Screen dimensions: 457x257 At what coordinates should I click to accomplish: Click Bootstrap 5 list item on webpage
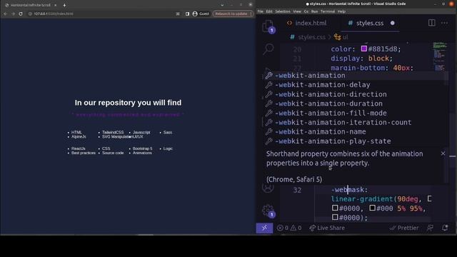pos(143,148)
